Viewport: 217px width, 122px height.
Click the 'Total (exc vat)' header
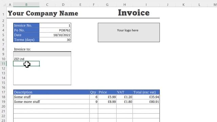tap(146, 92)
